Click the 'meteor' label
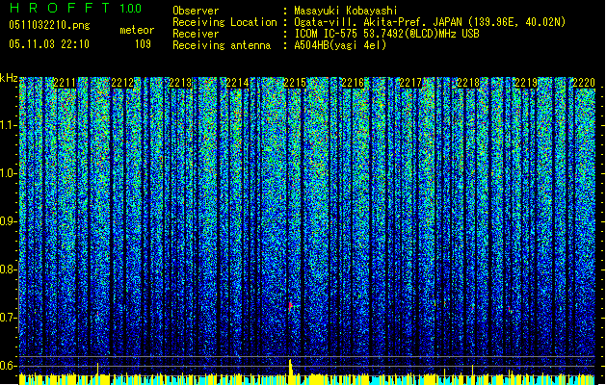 137,30
